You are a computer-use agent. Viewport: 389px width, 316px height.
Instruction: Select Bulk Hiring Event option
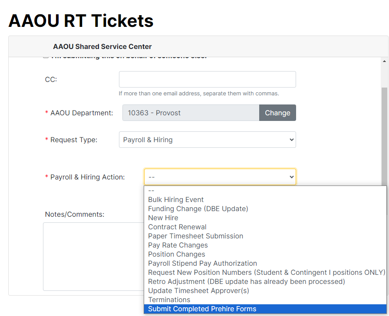pos(176,199)
